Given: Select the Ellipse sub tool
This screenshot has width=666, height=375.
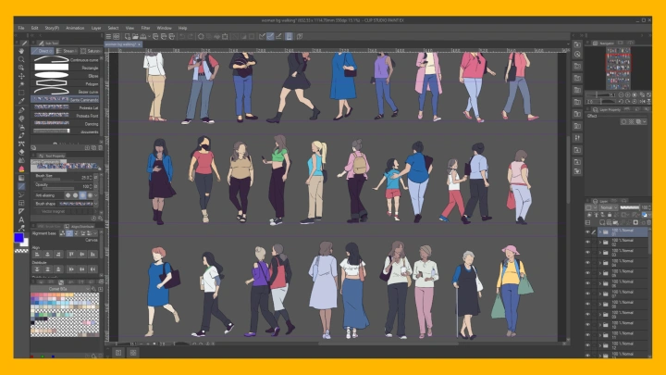Looking at the screenshot, I should (67, 76).
